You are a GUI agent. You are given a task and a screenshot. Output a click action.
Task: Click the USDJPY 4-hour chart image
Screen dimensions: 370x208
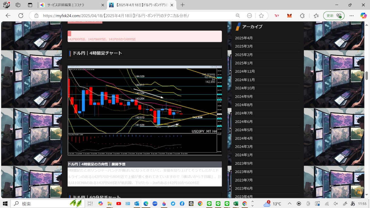point(145,110)
